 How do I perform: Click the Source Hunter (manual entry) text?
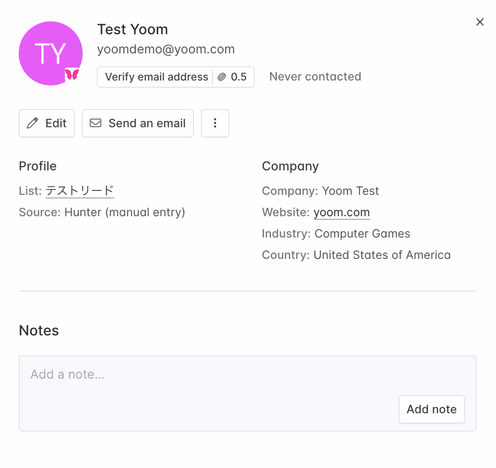click(x=124, y=212)
